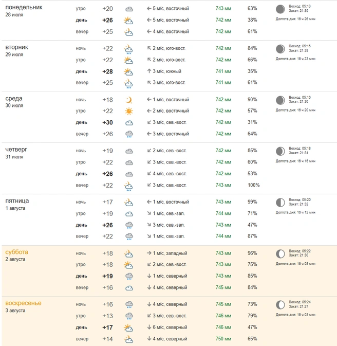Open the суббота day heading
Screen dimensions: 337x346
click(x=17, y=252)
